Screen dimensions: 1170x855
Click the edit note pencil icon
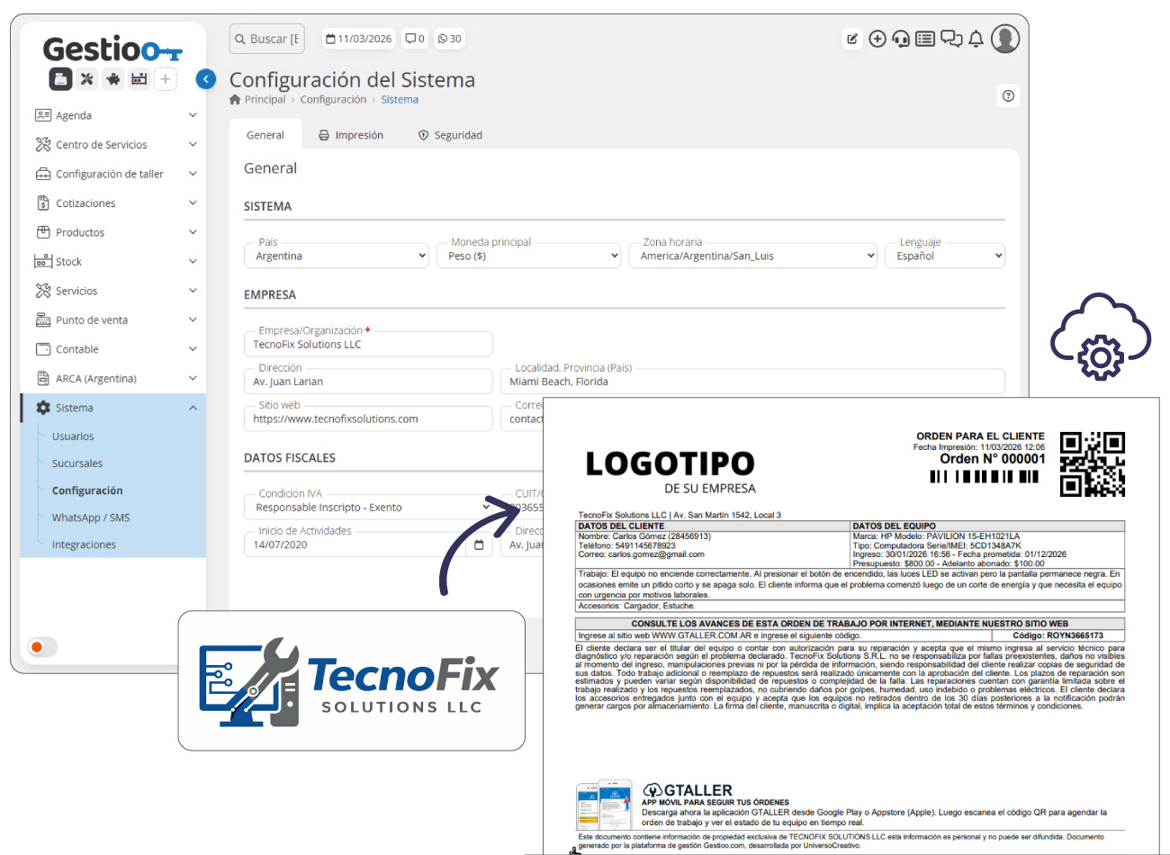tap(851, 39)
